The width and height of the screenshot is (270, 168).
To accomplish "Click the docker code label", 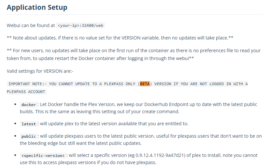I will point(28,104).
